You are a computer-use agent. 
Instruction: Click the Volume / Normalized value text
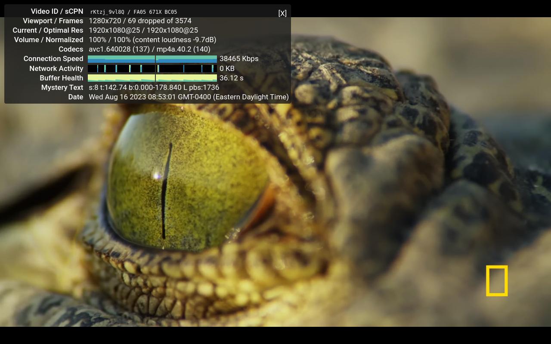tap(152, 40)
